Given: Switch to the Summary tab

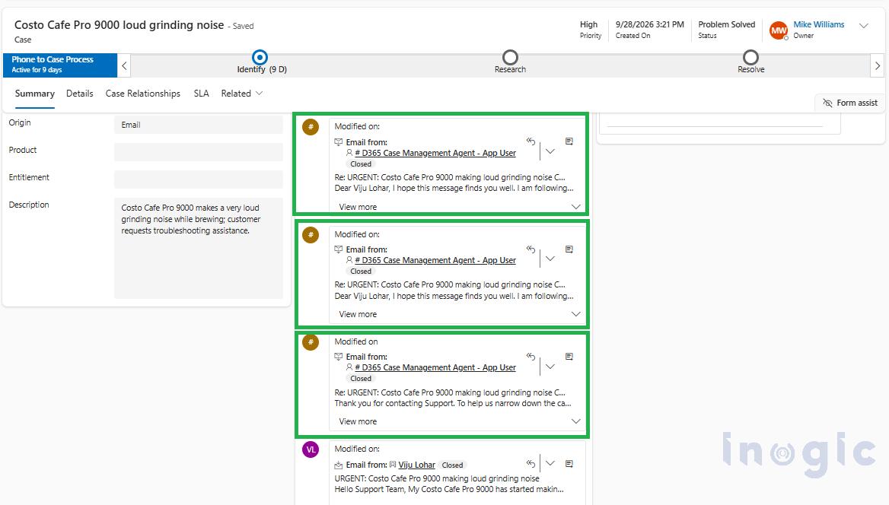Looking at the screenshot, I should pyautogui.click(x=34, y=94).
